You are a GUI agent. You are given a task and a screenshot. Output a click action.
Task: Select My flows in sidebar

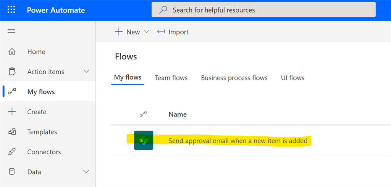pyautogui.click(x=41, y=92)
